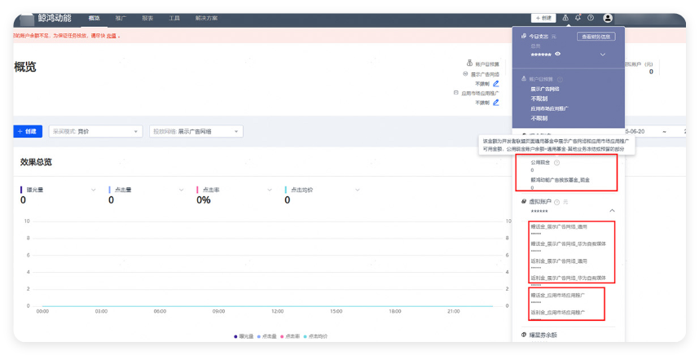Click the 今日支出 coins icon in popup

click(524, 36)
